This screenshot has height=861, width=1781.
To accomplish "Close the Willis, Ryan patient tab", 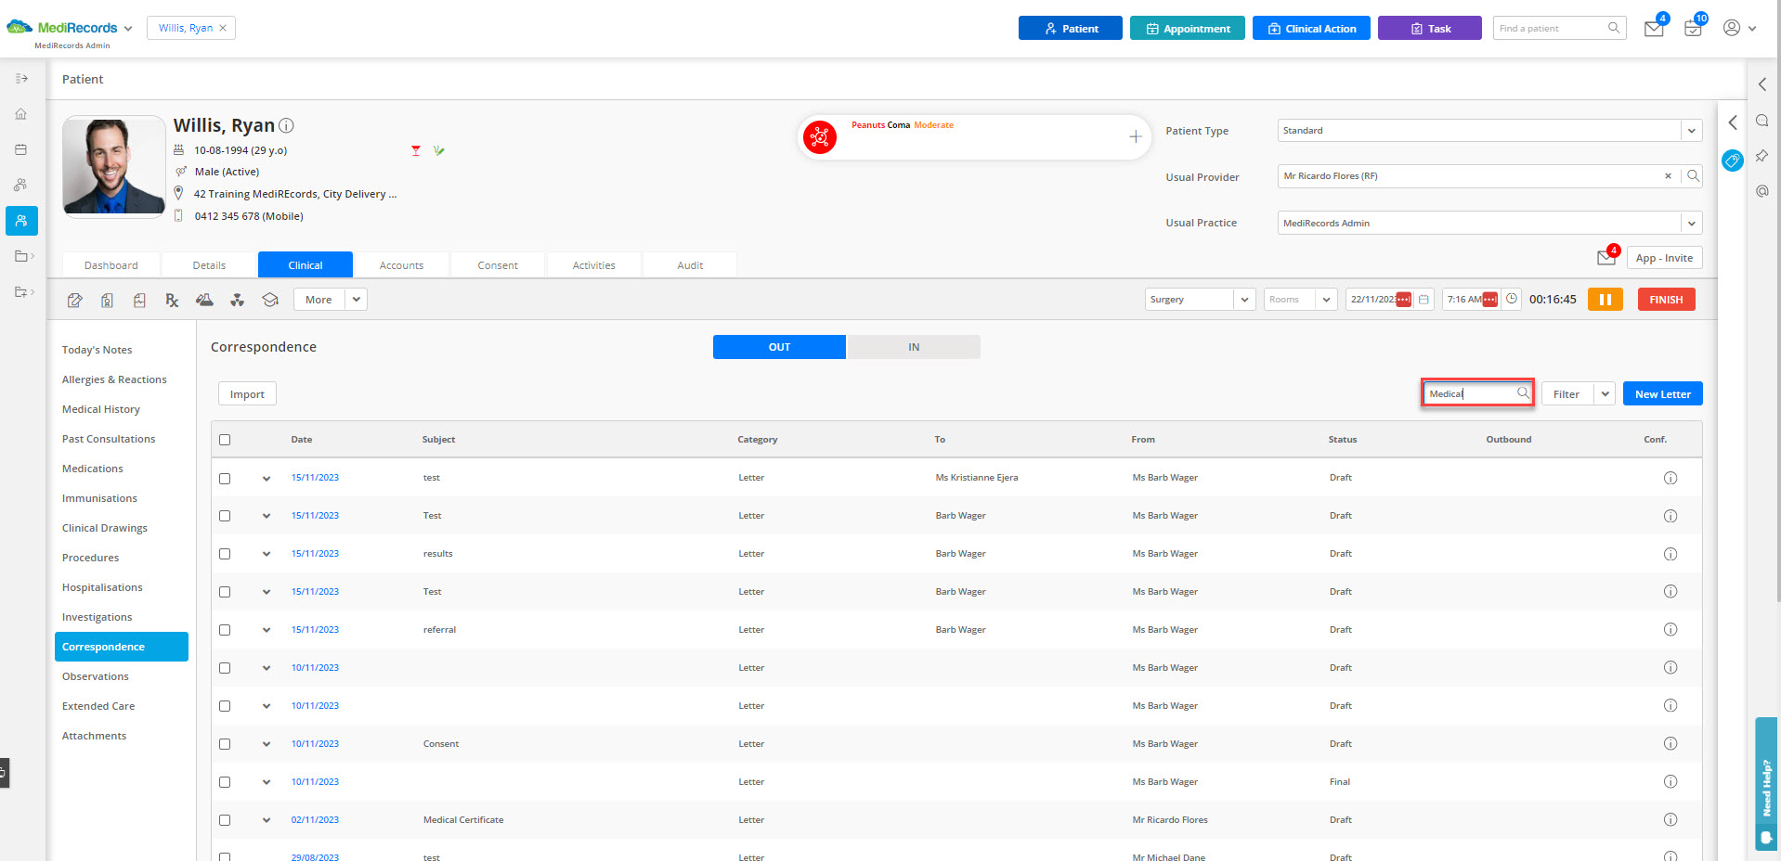I will [x=223, y=28].
